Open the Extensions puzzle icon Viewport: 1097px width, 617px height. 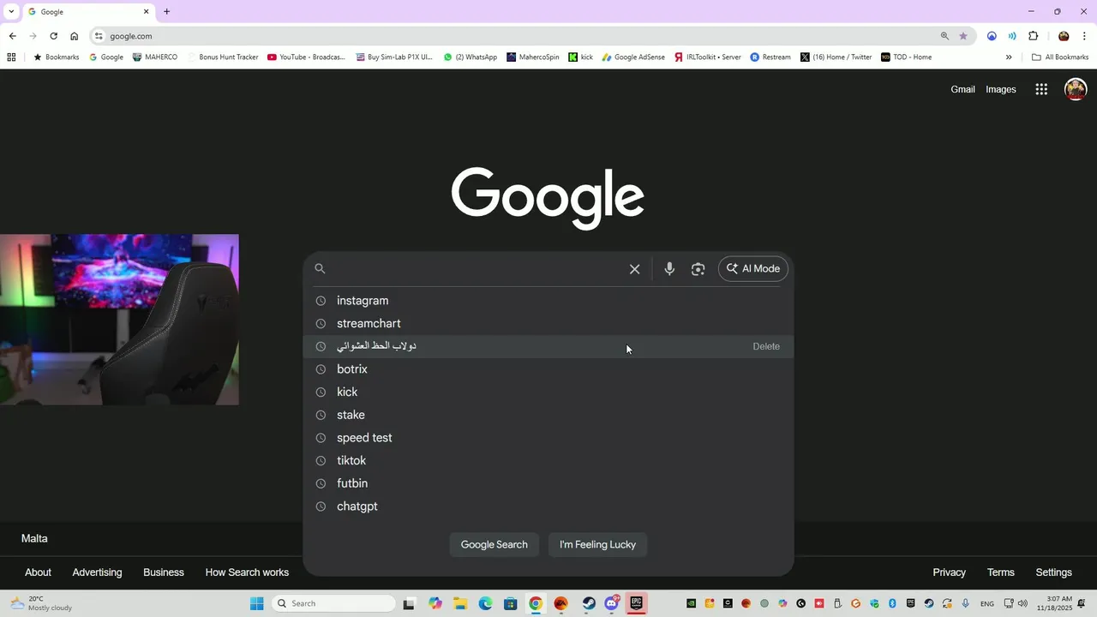(1033, 36)
